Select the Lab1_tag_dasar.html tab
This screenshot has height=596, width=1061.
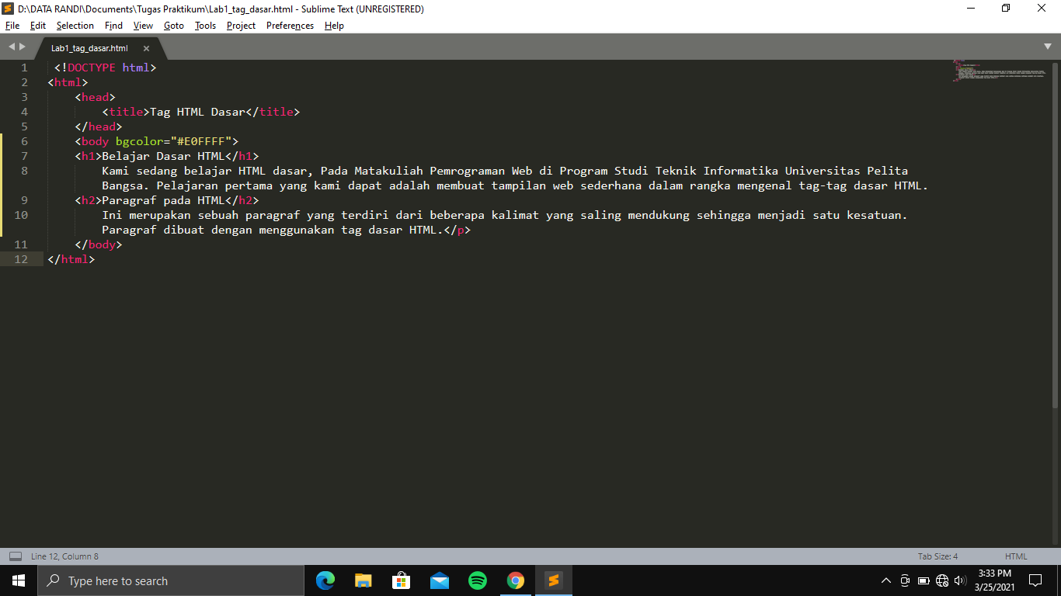(89, 47)
